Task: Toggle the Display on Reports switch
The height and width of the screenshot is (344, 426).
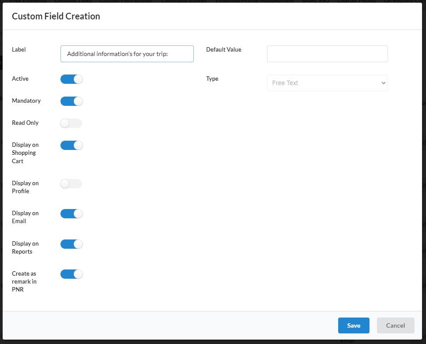Action: (x=72, y=244)
